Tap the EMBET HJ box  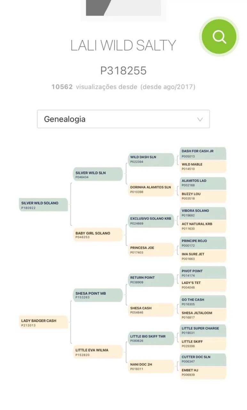(x=203, y=372)
